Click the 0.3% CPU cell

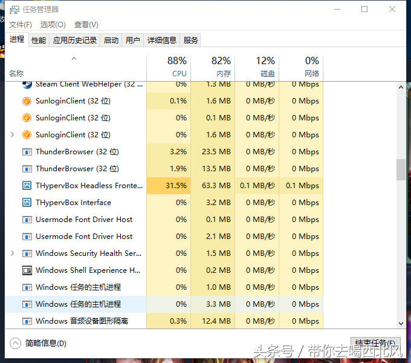click(169, 321)
